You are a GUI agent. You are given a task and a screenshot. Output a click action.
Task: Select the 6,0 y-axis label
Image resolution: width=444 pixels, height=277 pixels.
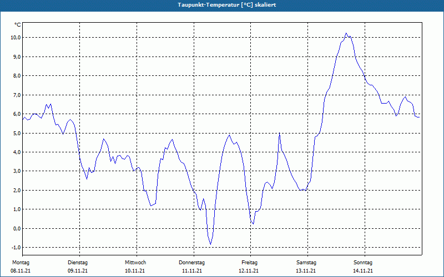point(17,114)
